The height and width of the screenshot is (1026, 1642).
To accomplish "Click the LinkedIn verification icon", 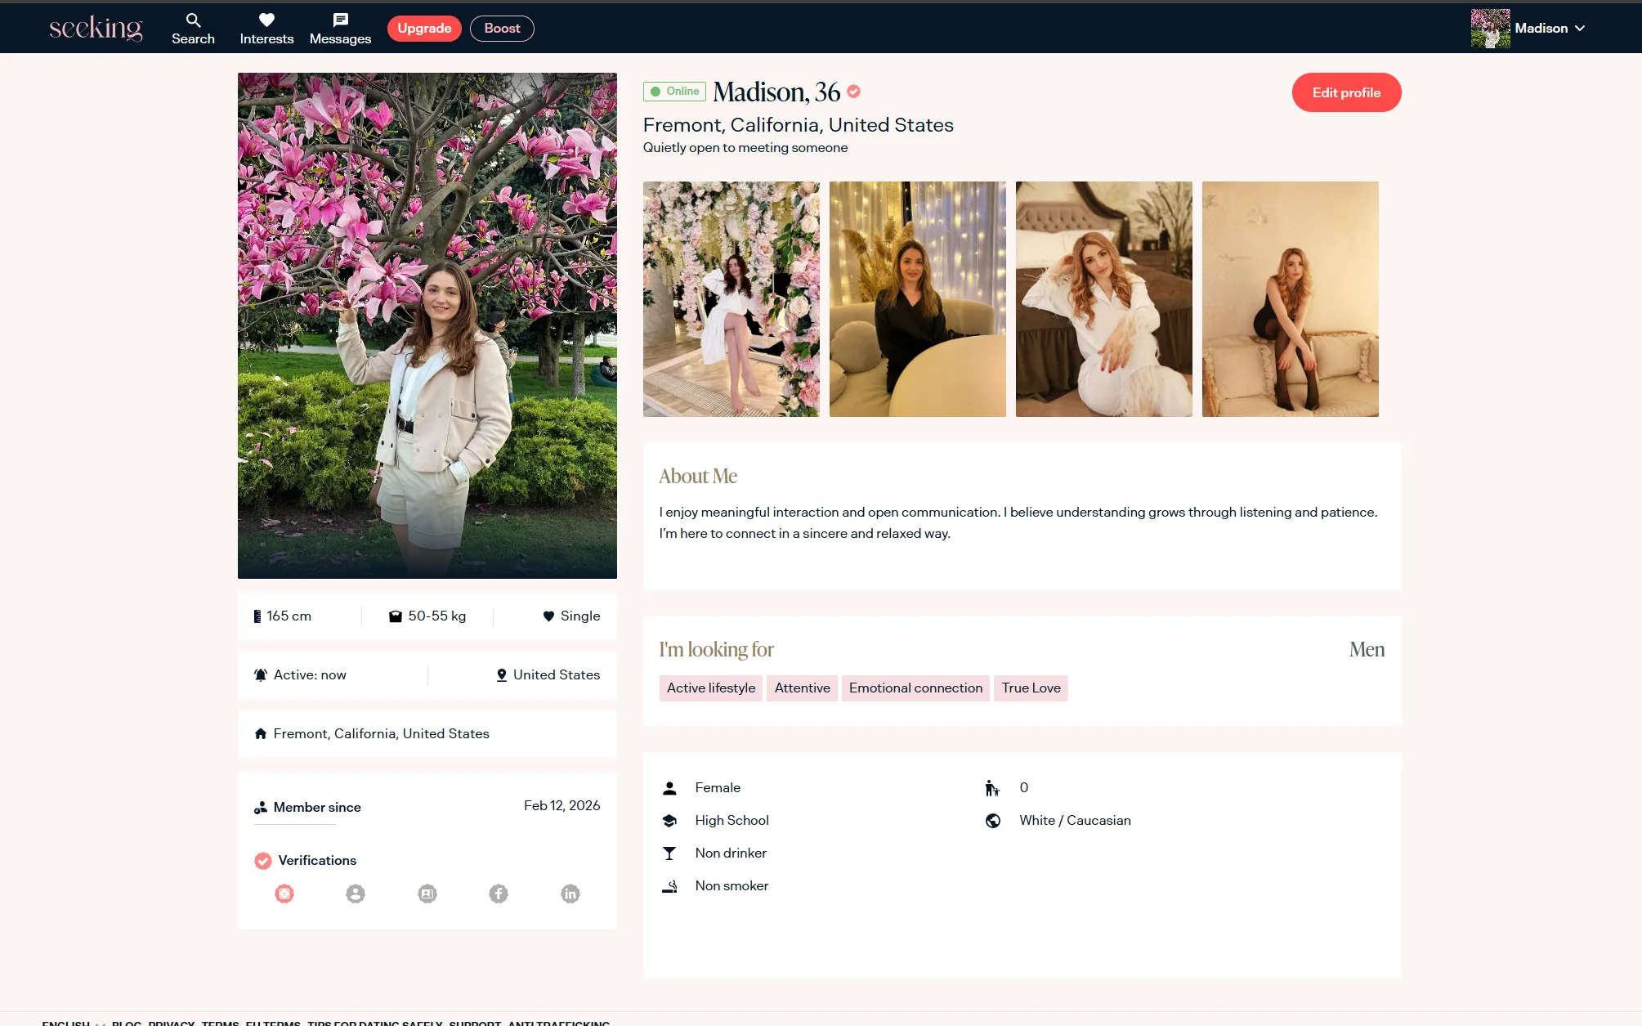I will 570,894.
